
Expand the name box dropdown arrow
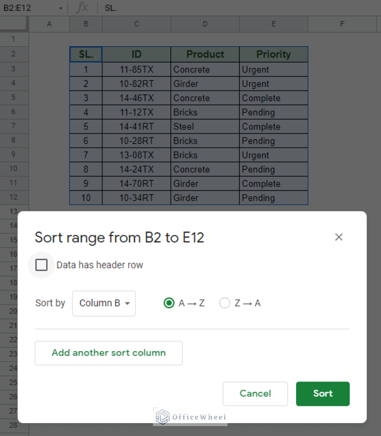(x=61, y=8)
